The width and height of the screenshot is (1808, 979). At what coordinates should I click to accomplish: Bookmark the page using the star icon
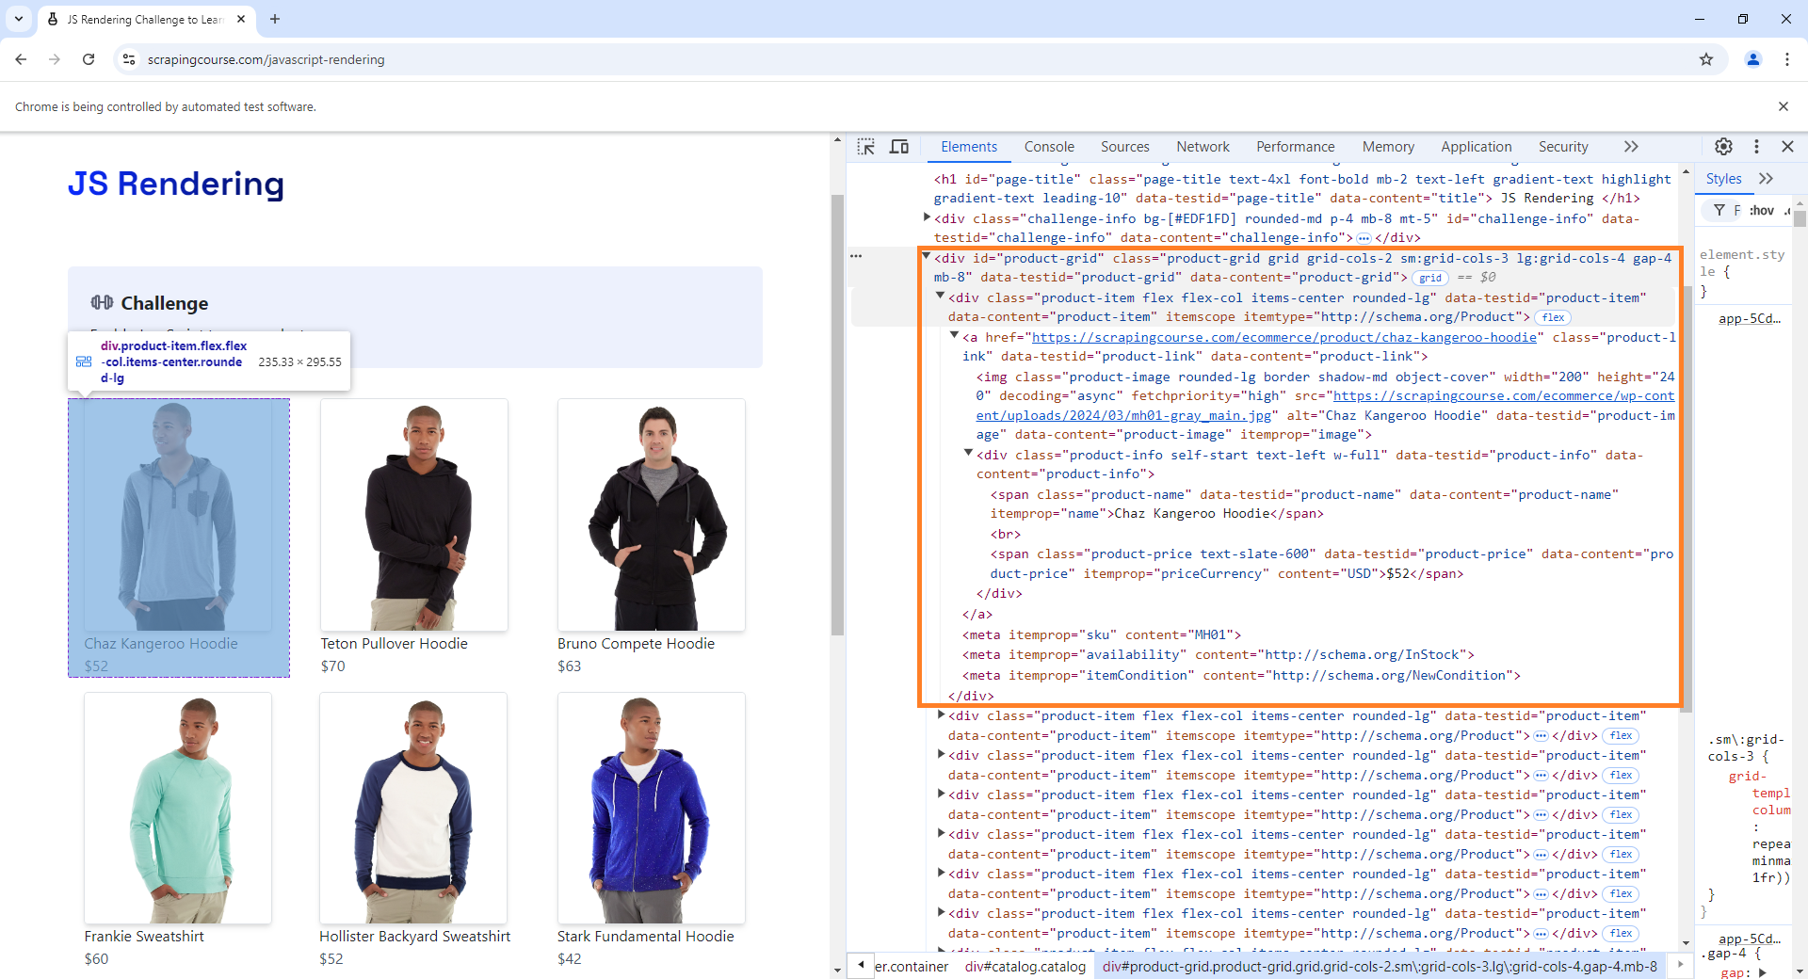coord(1706,59)
